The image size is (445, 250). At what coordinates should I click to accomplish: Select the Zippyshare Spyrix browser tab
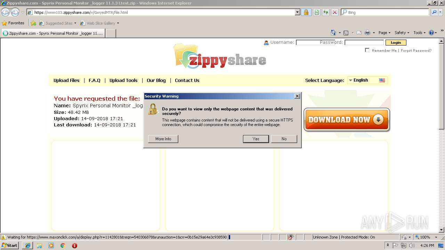[53, 33]
